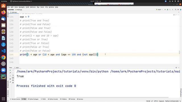Expand the Structure side panel

point(8,93)
